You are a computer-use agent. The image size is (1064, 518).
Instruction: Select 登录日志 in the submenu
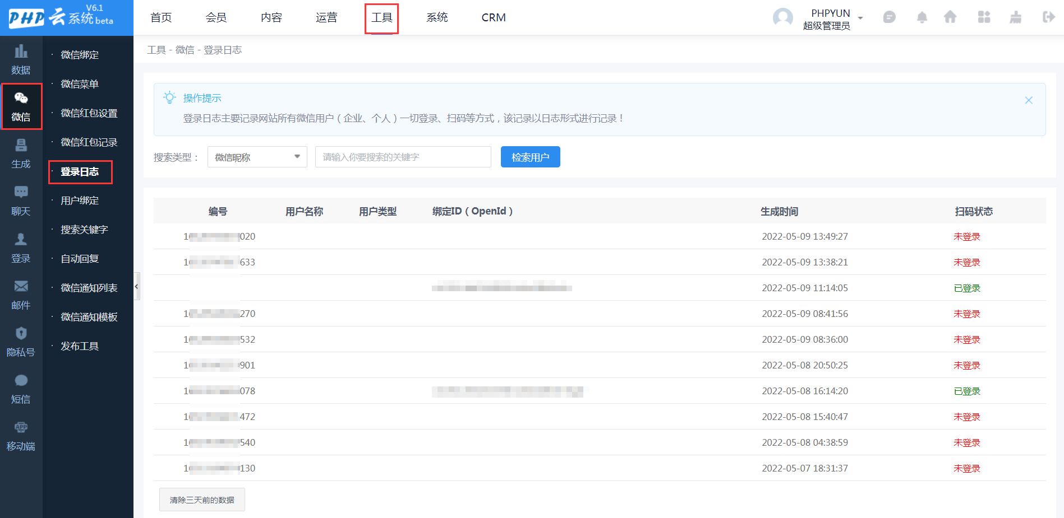pyautogui.click(x=80, y=172)
